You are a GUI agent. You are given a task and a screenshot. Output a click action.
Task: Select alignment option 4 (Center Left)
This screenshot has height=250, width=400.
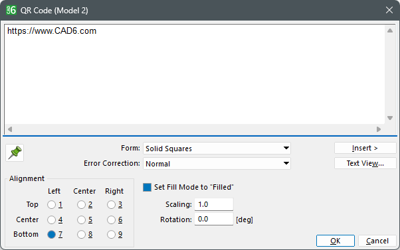tap(52, 219)
